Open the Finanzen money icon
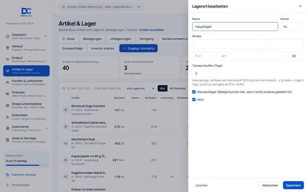The height and width of the screenshot is (192, 308). (x=8, y=94)
